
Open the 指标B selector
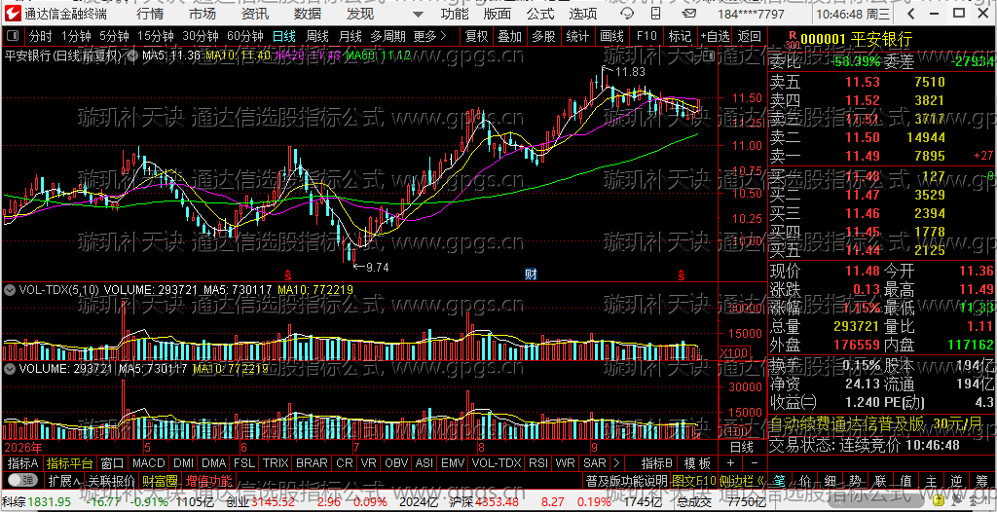click(x=657, y=463)
